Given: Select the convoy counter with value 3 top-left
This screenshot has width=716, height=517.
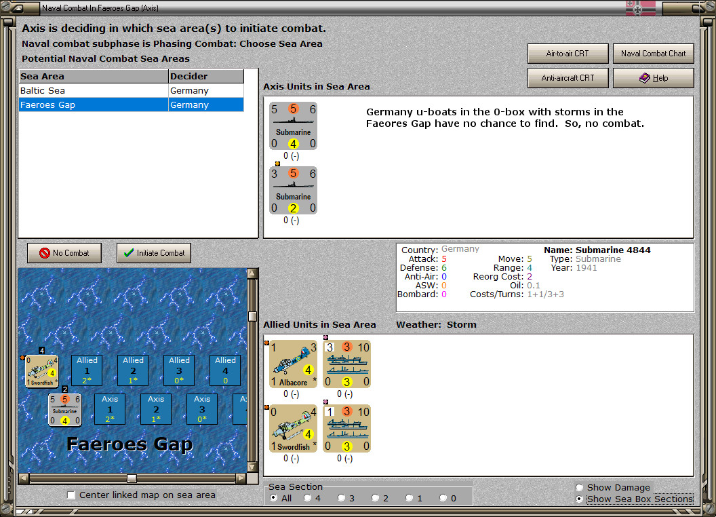Looking at the screenshot, I should point(346,364).
